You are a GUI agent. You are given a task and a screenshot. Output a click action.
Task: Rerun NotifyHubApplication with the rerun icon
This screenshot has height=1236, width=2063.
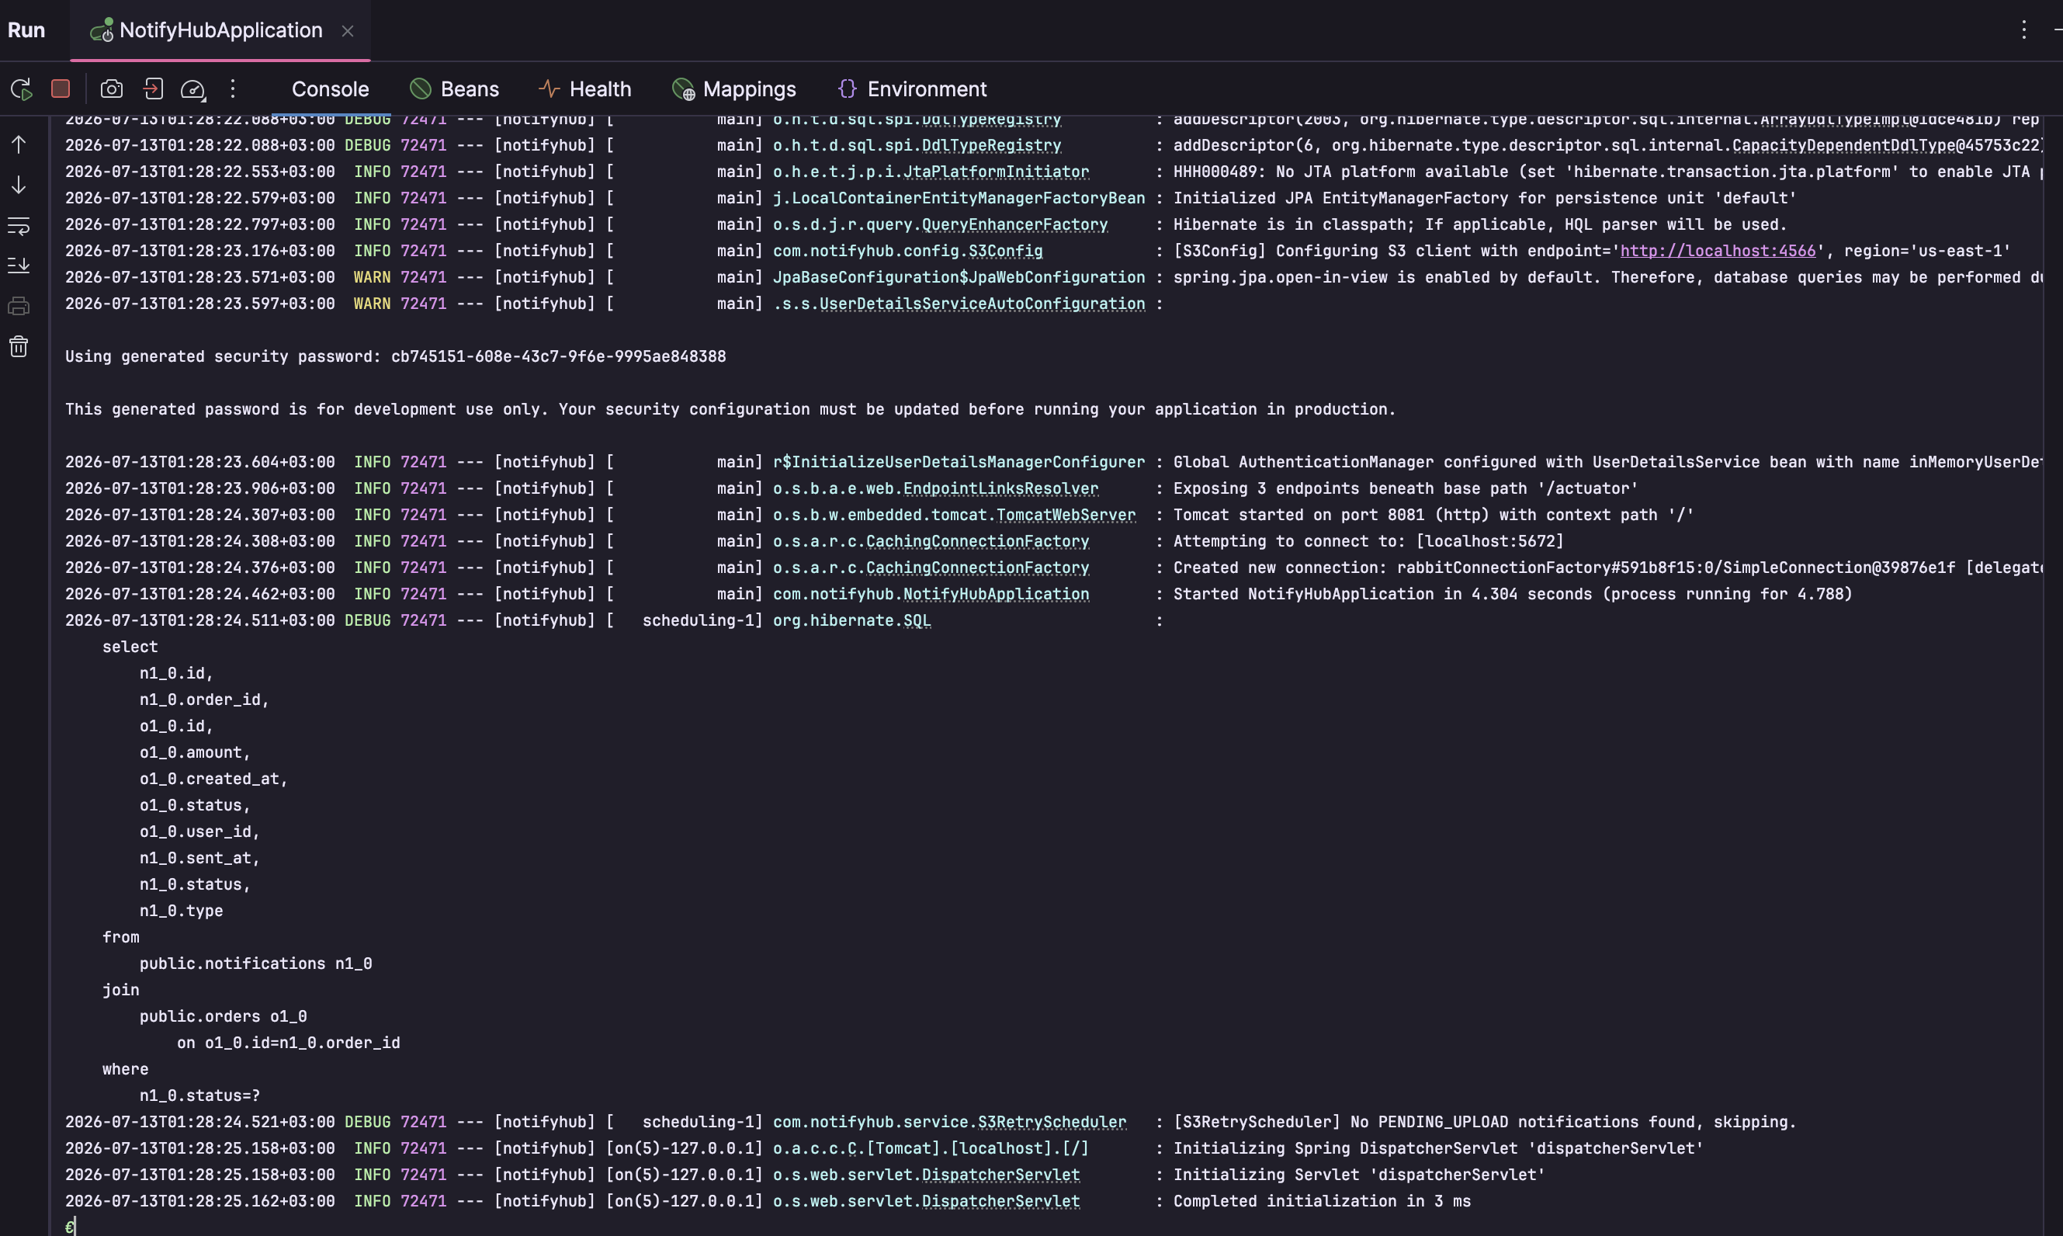21,89
